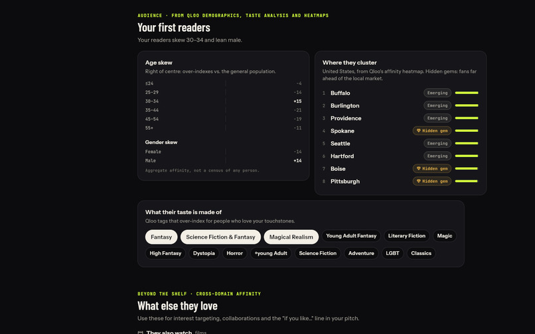Viewport: 535px width, 334px height.
Task: Click the Buffalo city row name
Action: point(340,93)
